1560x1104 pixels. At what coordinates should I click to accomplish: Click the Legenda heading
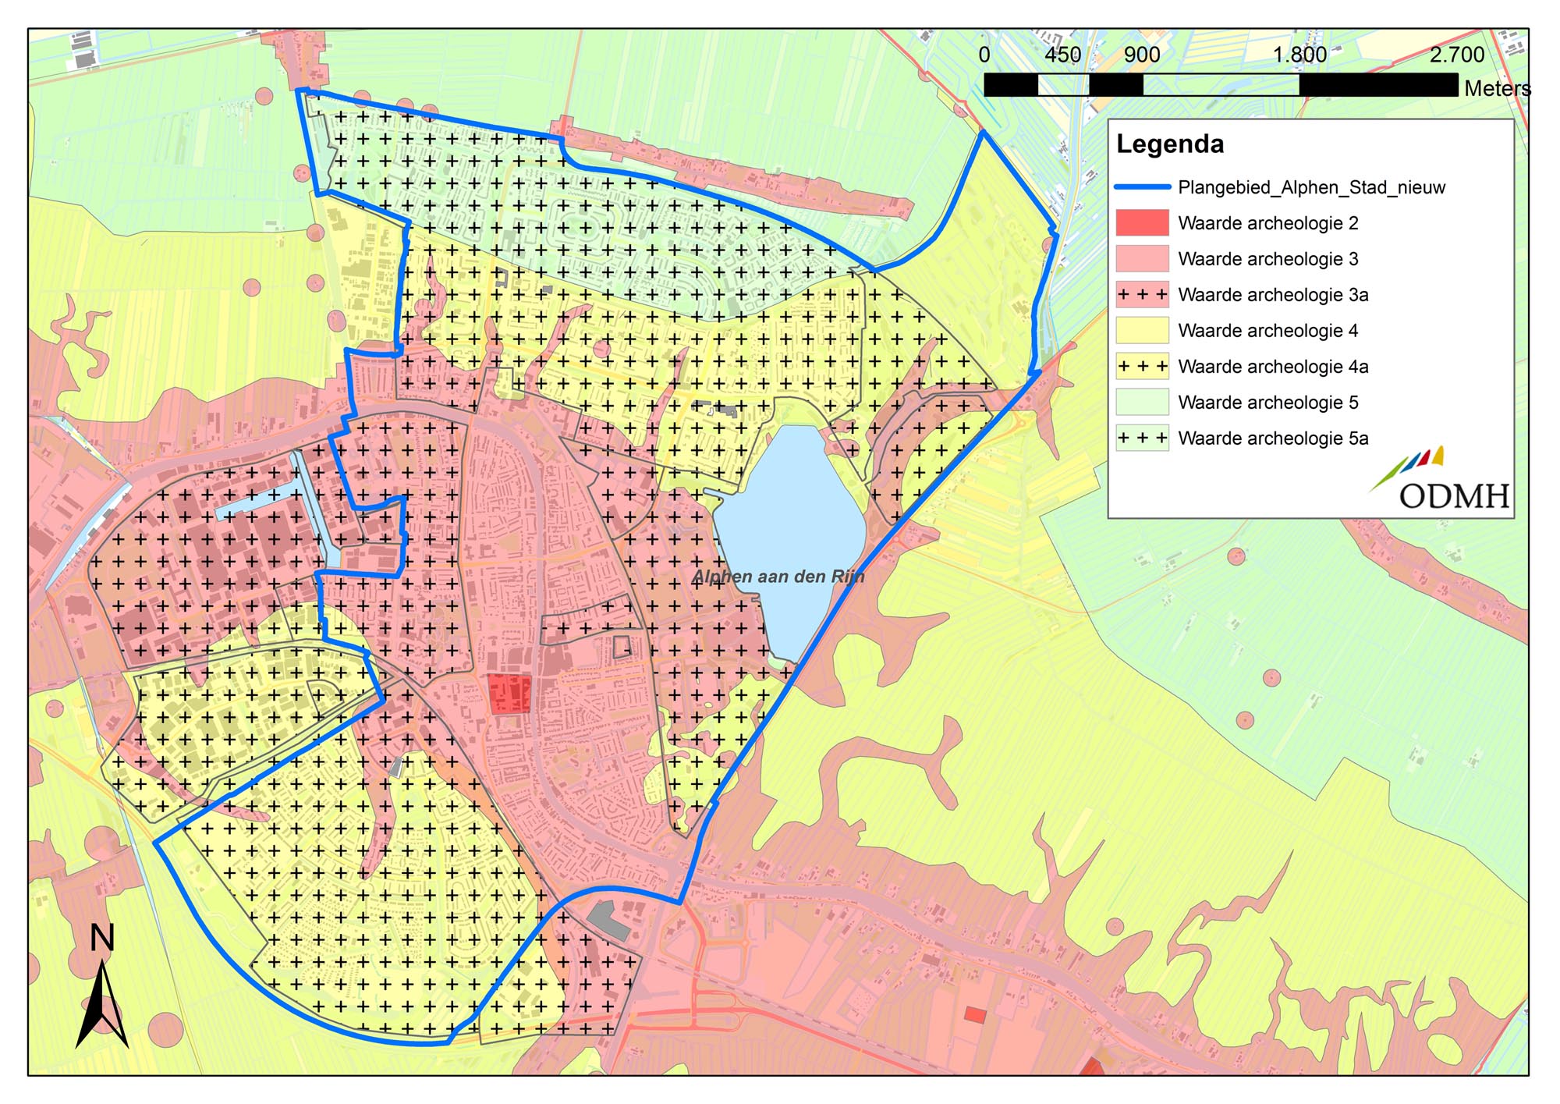pos(1169,144)
